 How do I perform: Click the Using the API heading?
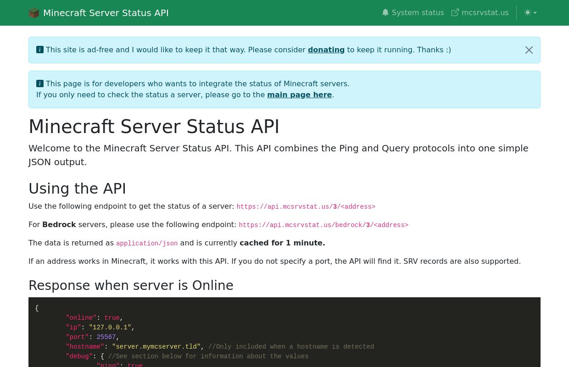[x=77, y=189]
